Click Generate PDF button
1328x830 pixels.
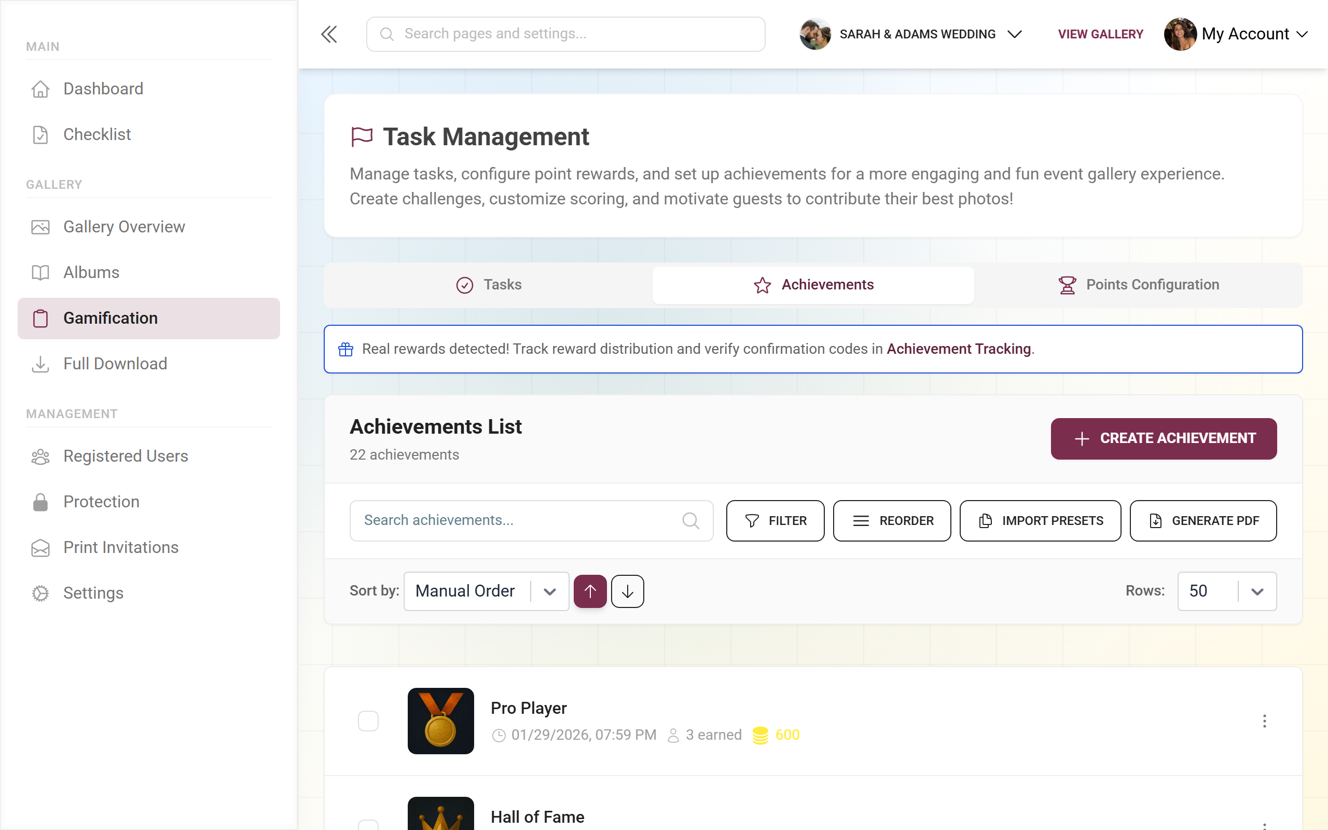[x=1203, y=520]
